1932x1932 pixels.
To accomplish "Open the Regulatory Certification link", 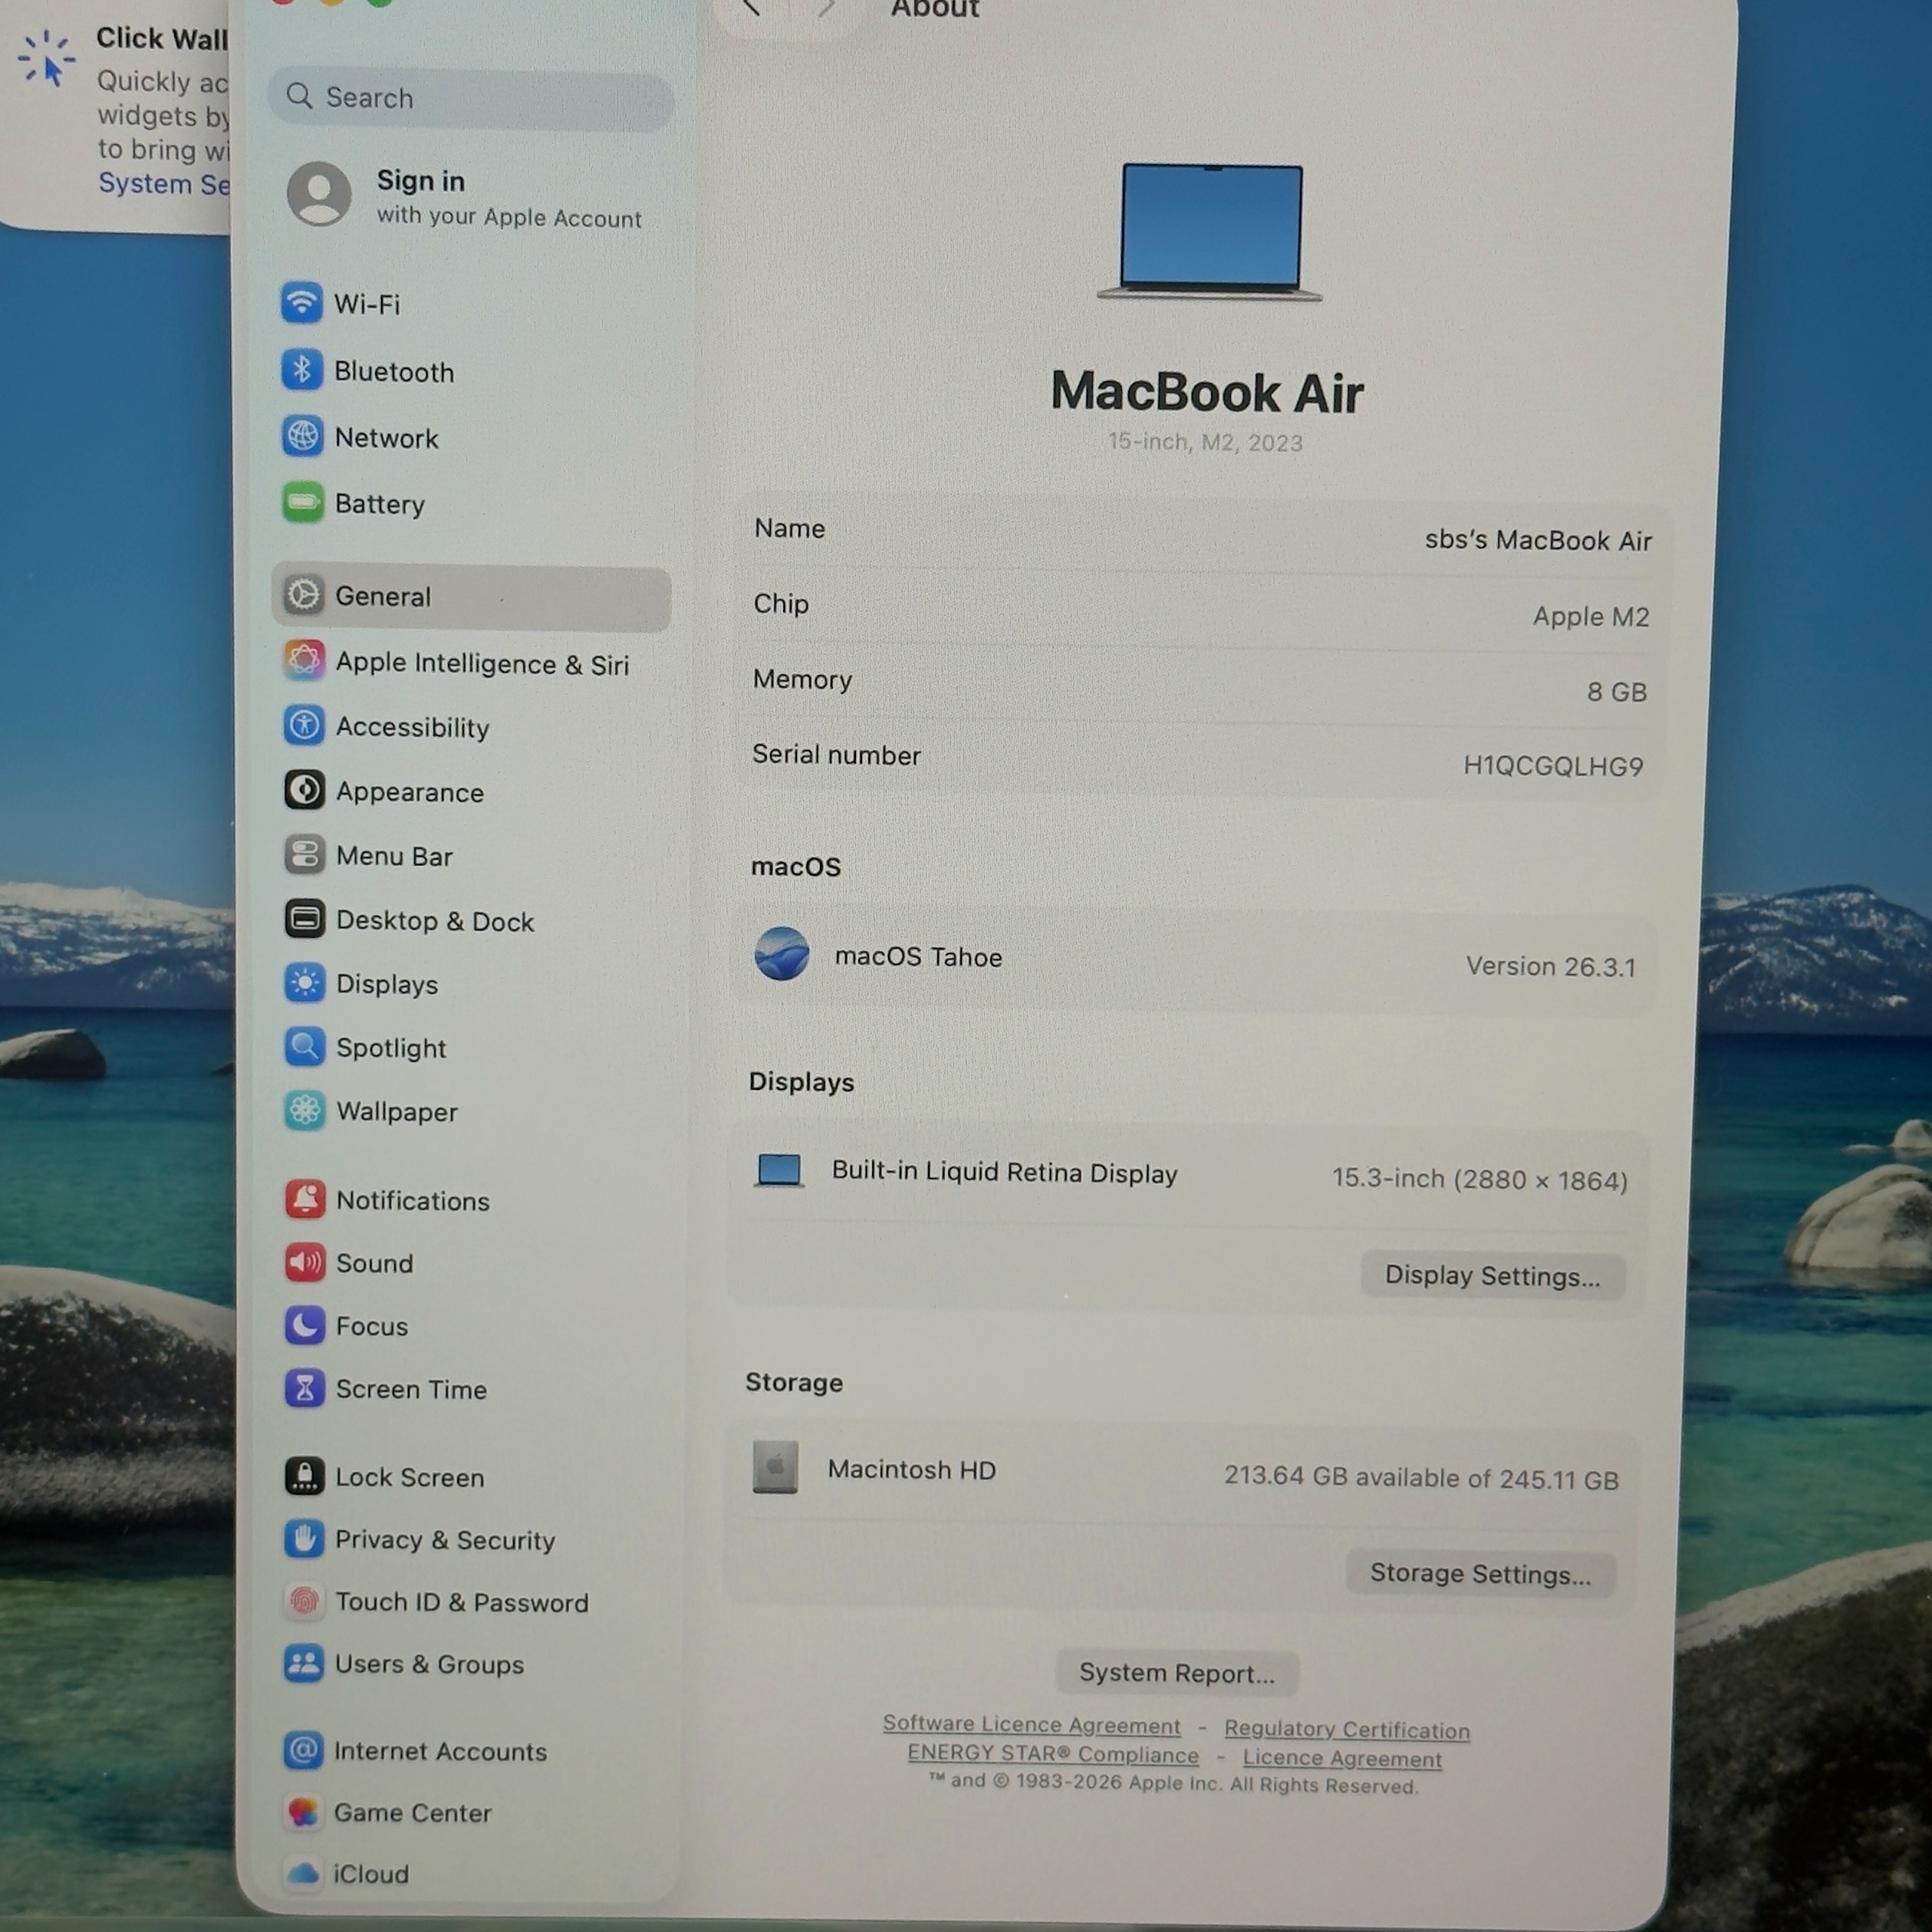I will [1347, 1730].
